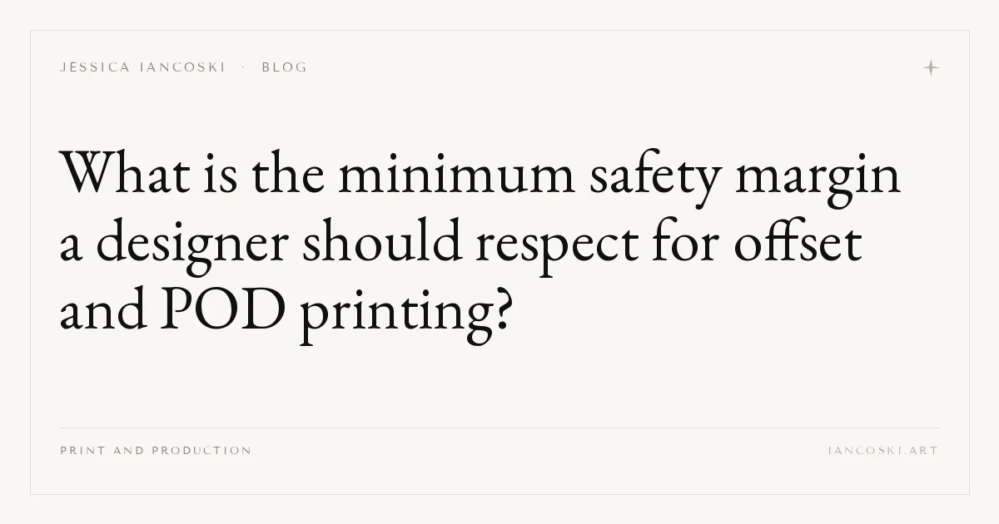Click the horizontal divider line above footer
This screenshot has width=999, height=524.
(499, 428)
